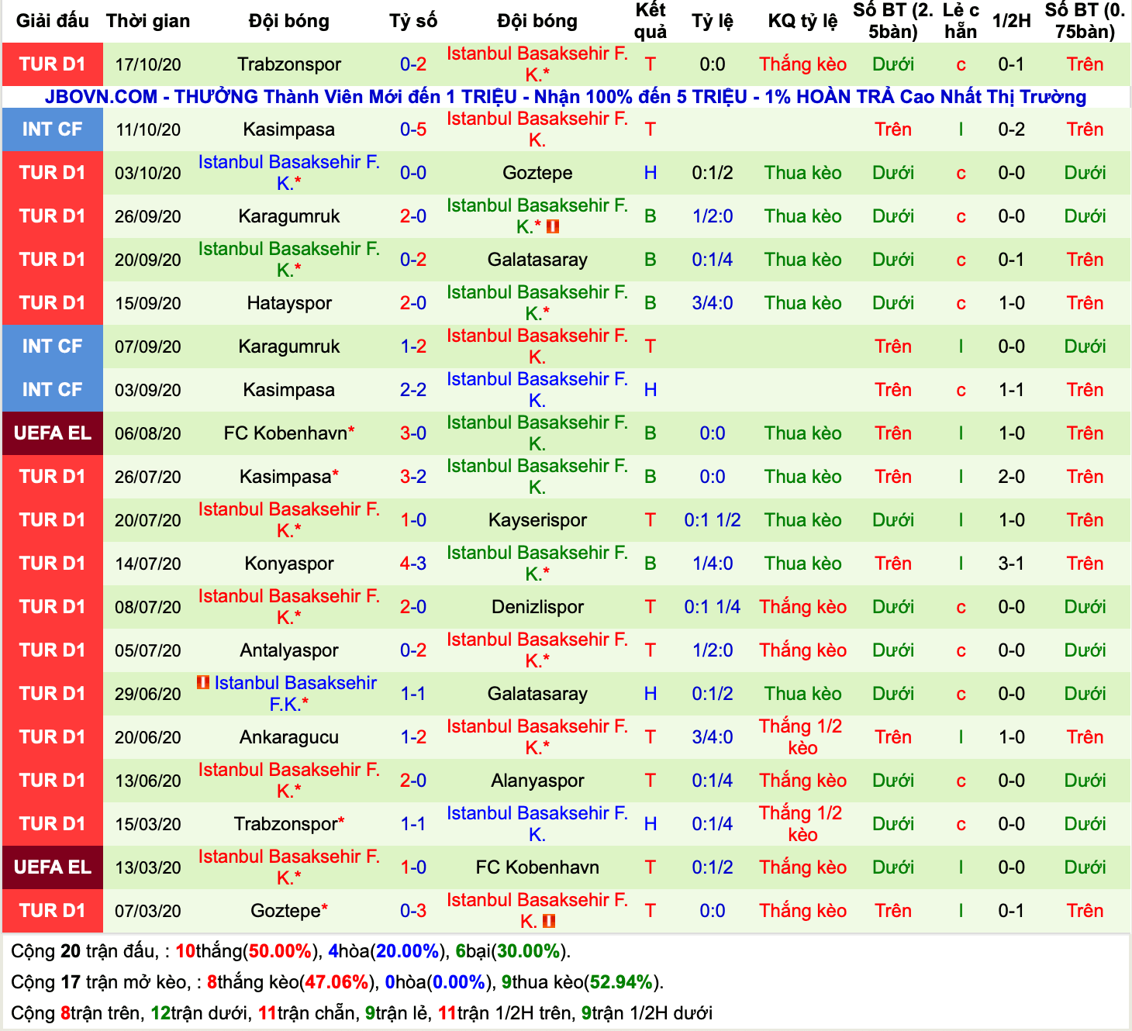1132x1031 pixels.
Task: Click Karagumruk in the 07/09/20 row
Action: 289,347
